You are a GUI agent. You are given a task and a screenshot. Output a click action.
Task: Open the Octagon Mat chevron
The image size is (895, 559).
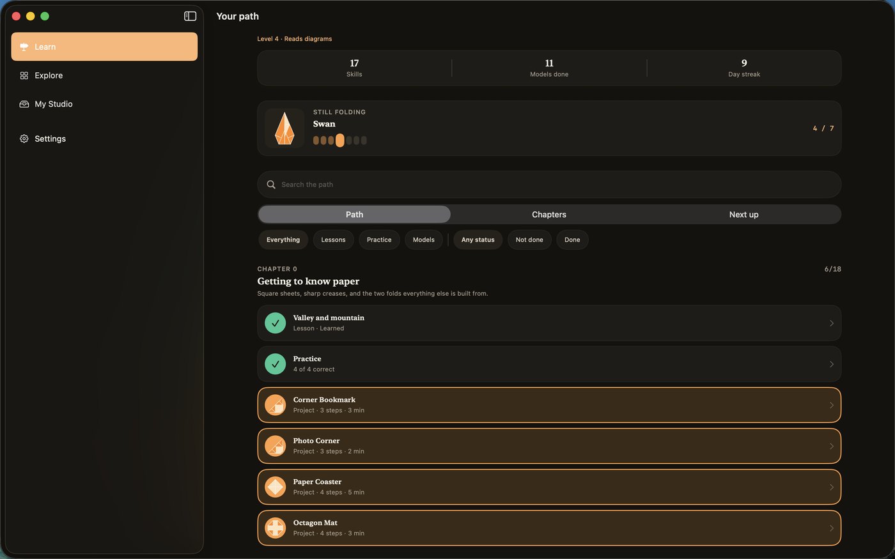click(x=831, y=528)
